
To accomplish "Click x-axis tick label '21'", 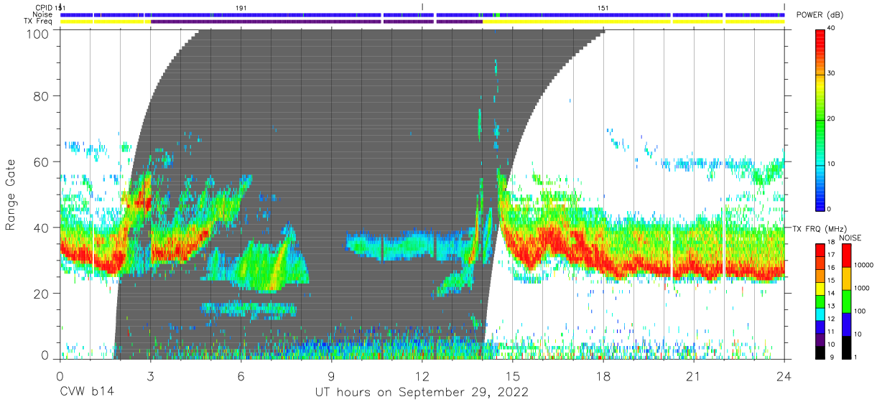I will [x=694, y=376].
